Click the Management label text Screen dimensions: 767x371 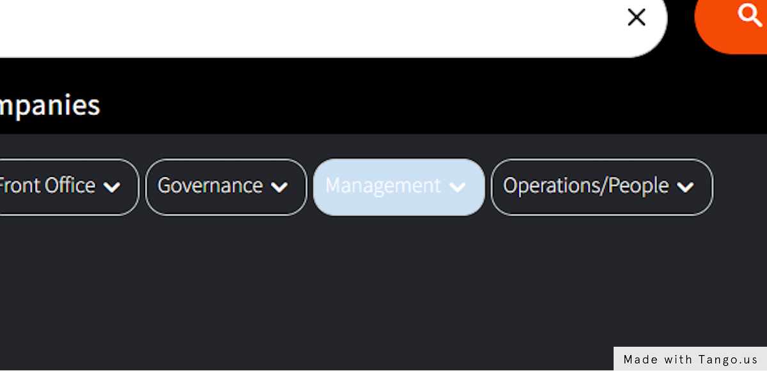pos(383,186)
